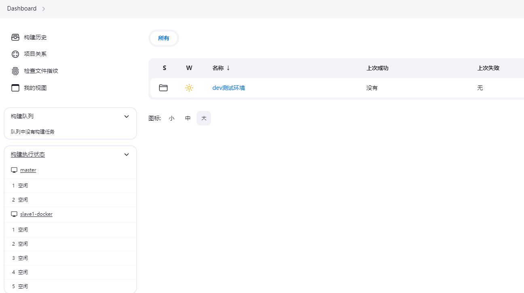
Task: Open the breadcrumb arrow after Dashboard
Action: click(44, 8)
